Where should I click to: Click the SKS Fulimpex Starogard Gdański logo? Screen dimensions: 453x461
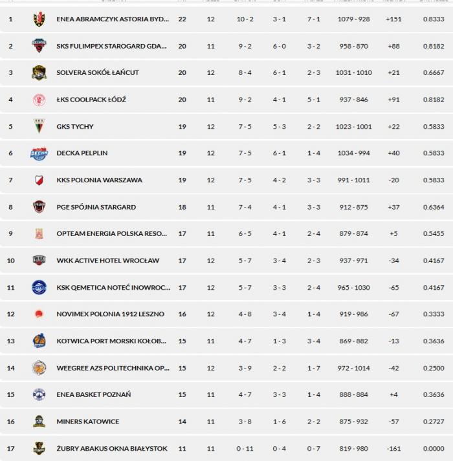point(39,46)
